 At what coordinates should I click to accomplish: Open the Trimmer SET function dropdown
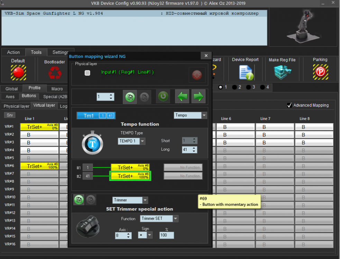(159, 219)
